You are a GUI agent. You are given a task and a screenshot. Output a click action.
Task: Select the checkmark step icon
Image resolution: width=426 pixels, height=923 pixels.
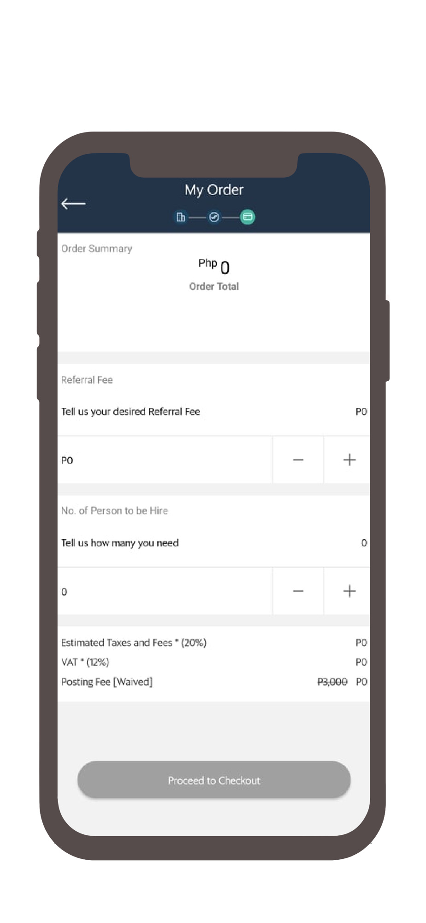coord(214,217)
